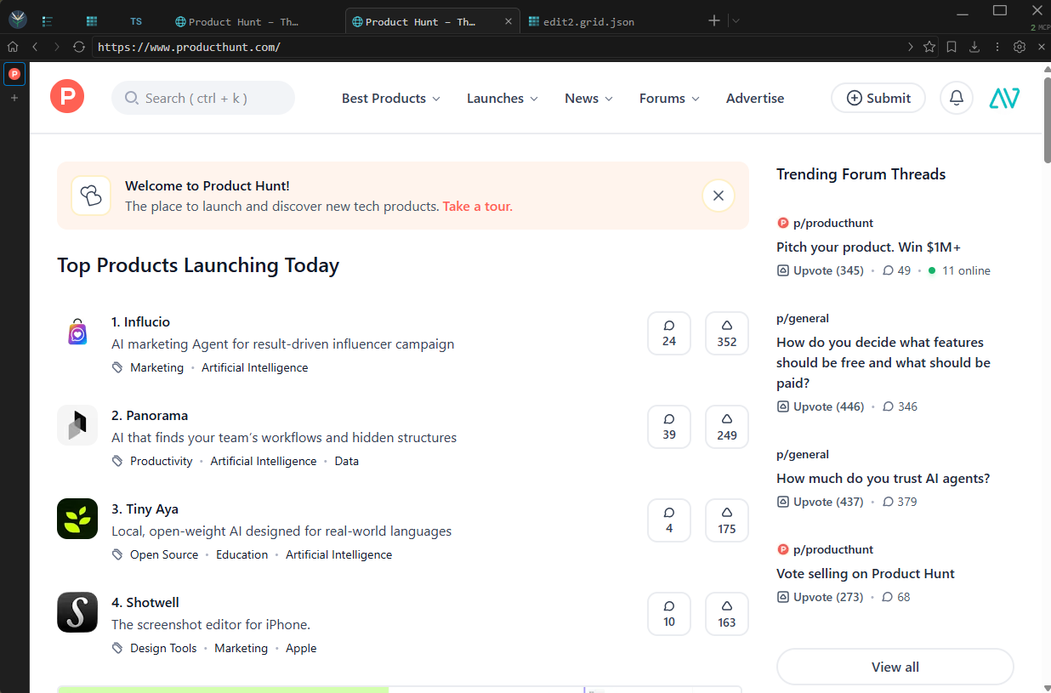Bookmark page with star icon
Screen dimensions: 1051x693
pos(929,47)
